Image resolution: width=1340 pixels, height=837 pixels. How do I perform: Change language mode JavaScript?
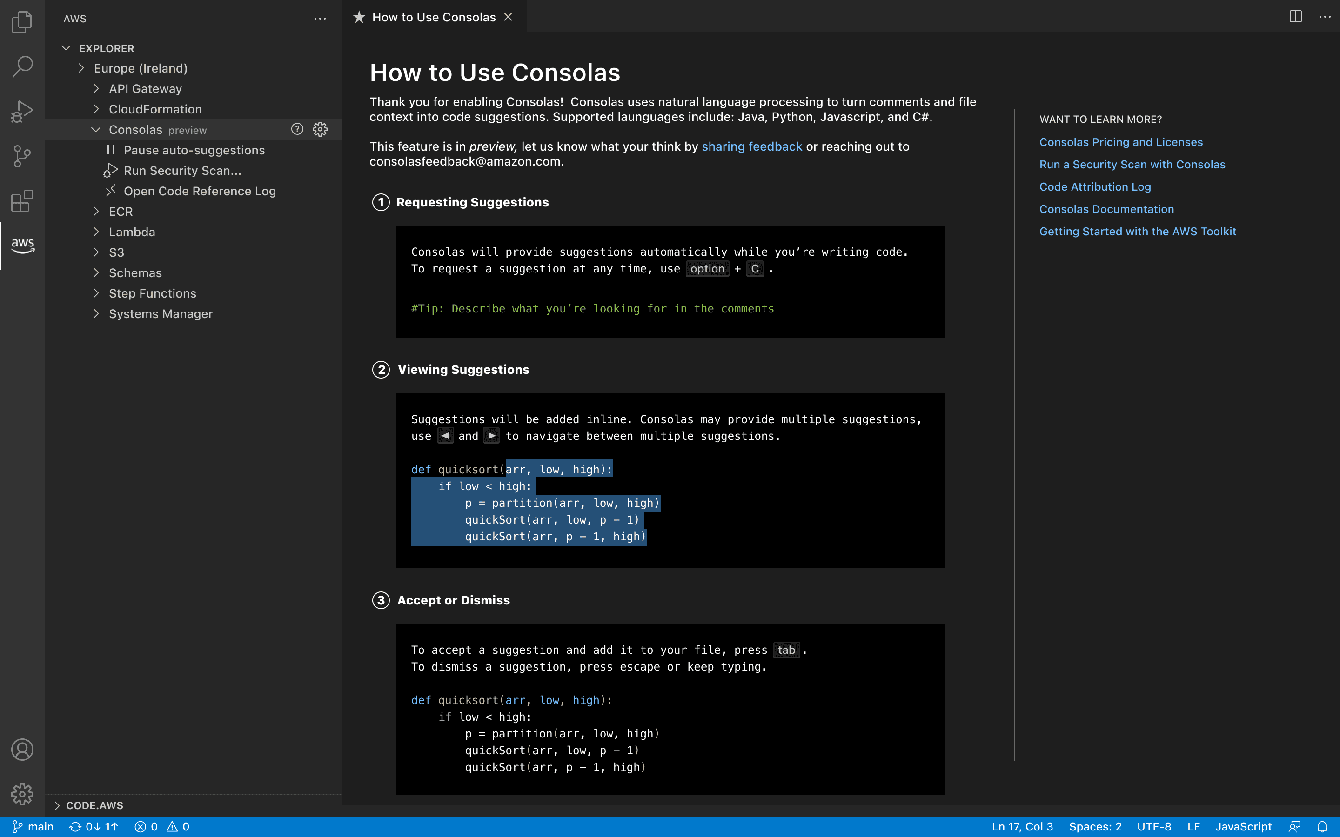click(x=1243, y=826)
